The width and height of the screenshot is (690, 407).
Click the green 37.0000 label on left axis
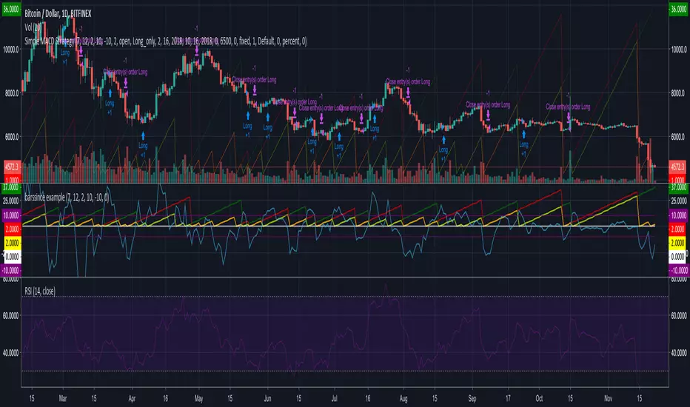tap(11, 188)
